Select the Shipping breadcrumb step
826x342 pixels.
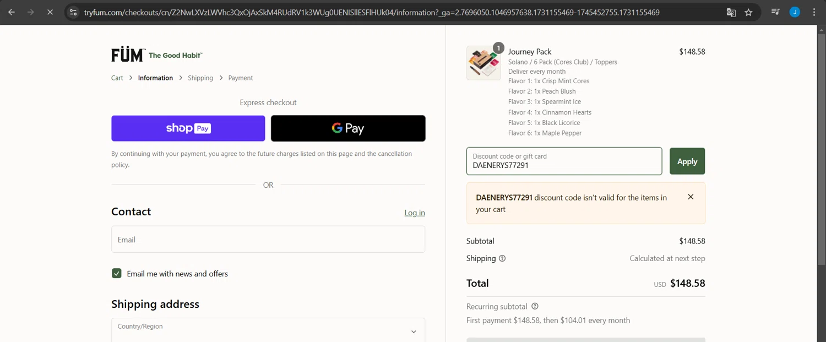coord(200,78)
